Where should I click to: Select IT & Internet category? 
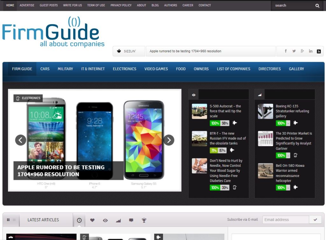point(93,69)
